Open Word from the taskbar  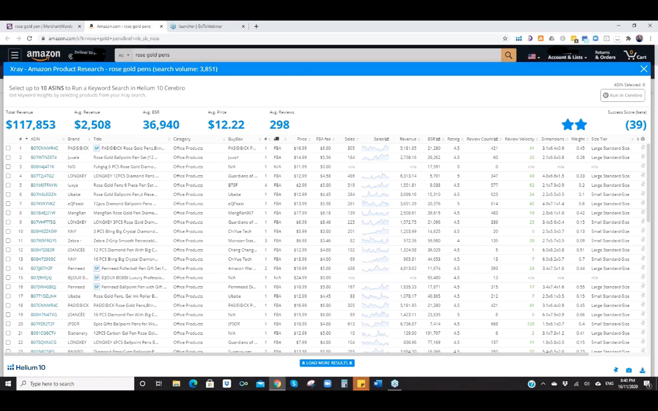[378, 384]
